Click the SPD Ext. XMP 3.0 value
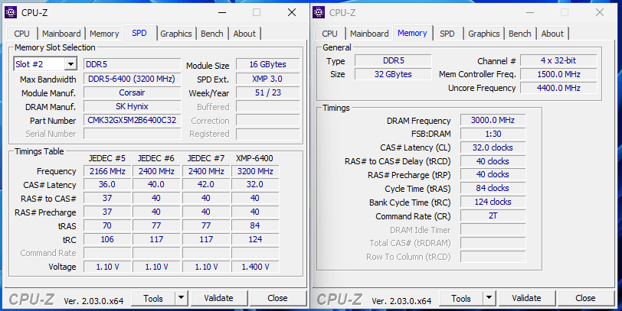The image size is (622, 311). click(268, 79)
